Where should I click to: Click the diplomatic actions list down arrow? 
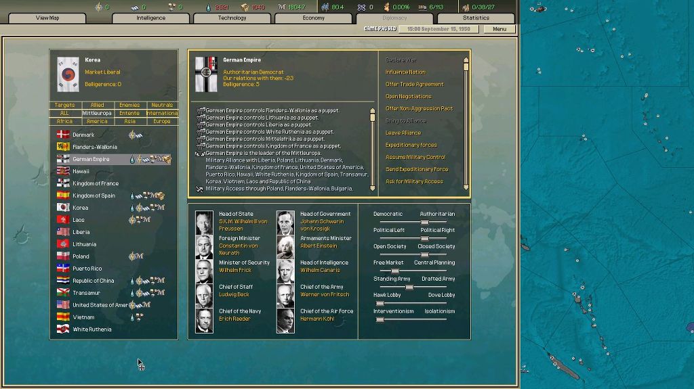(466, 187)
